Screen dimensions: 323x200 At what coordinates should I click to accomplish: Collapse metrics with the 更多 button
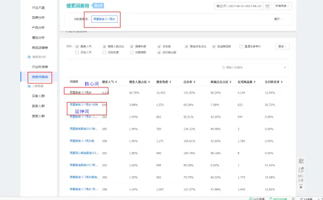point(283,46)
